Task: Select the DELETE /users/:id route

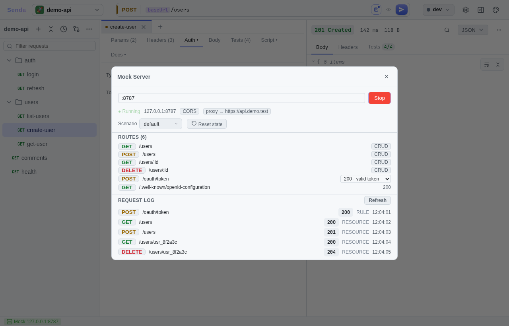Action: click(x=254, y=170)
